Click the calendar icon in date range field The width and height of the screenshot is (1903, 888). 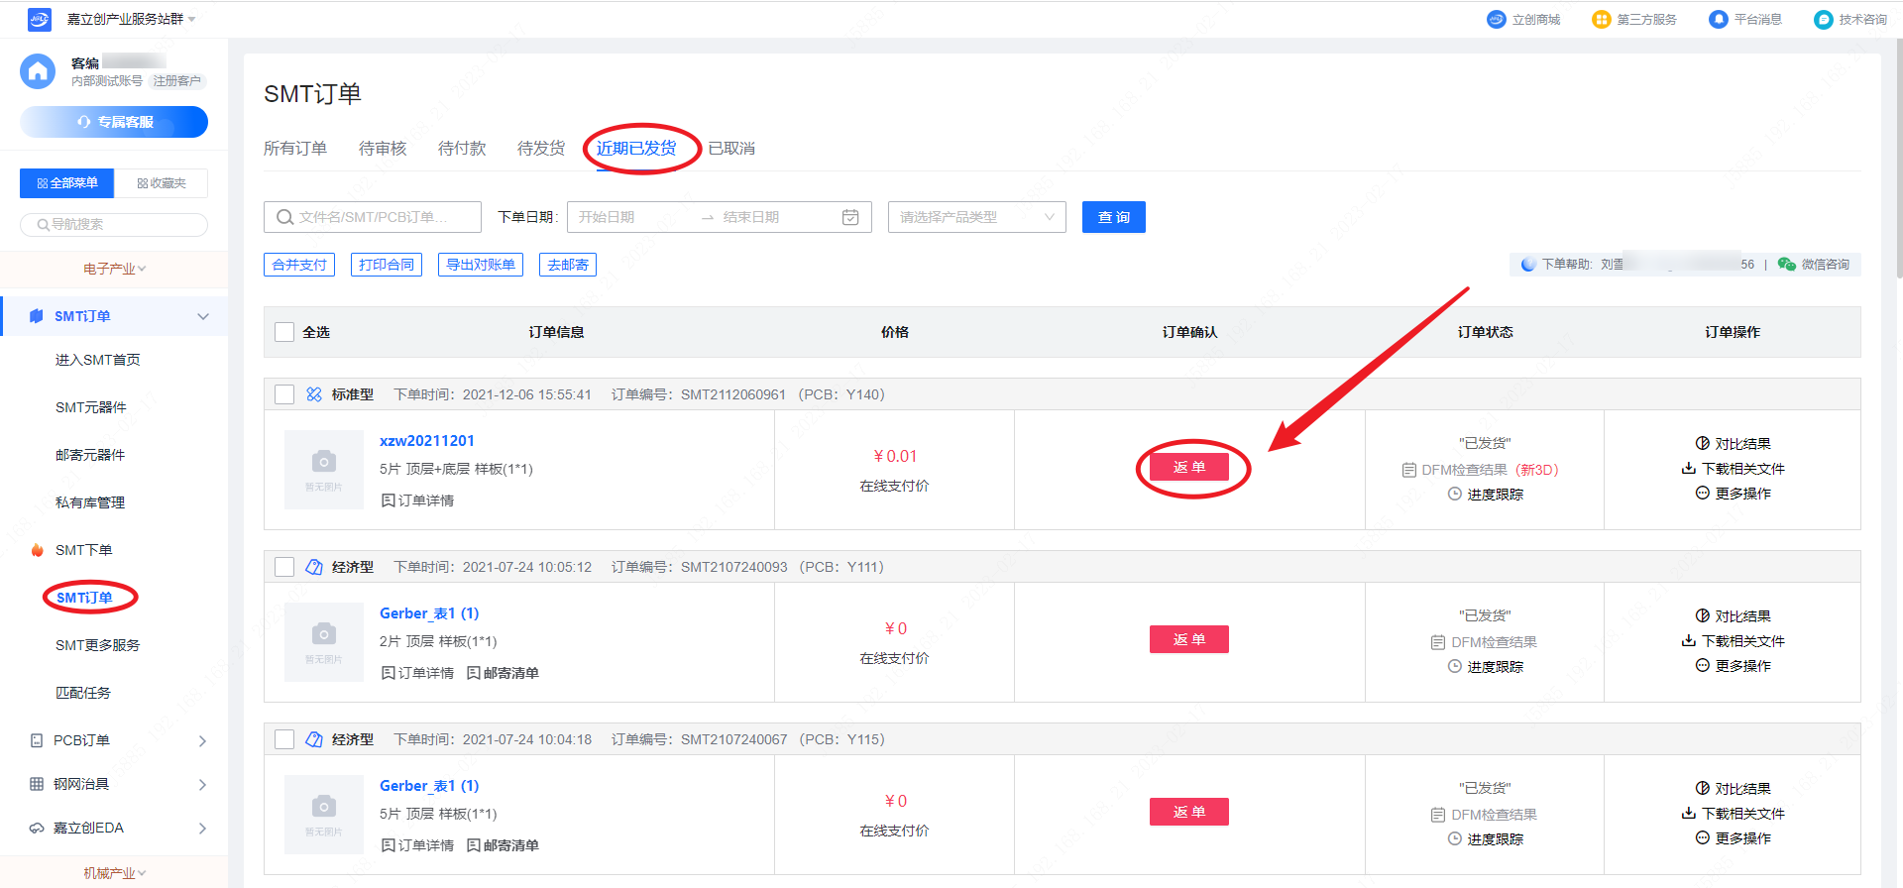[849, 217]
